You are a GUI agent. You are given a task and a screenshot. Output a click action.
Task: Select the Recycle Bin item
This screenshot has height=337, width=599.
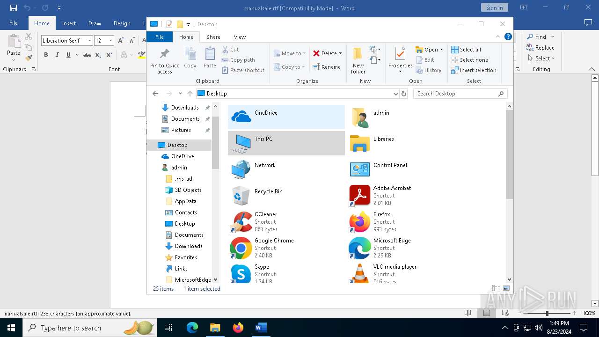pyautogui.click(x=286, y=196)
